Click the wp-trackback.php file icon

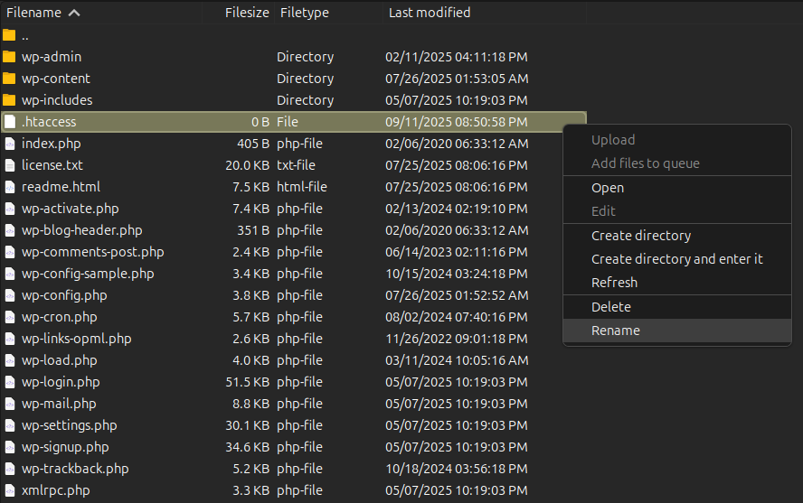pos(10,469)
